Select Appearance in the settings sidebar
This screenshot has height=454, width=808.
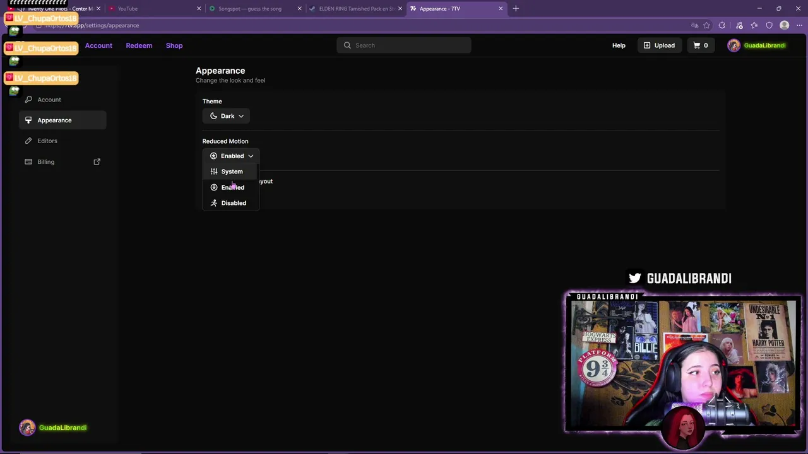coord(62,120)
